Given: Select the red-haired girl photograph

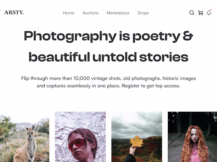Looking at the screenshot, I should pos(192,137).
